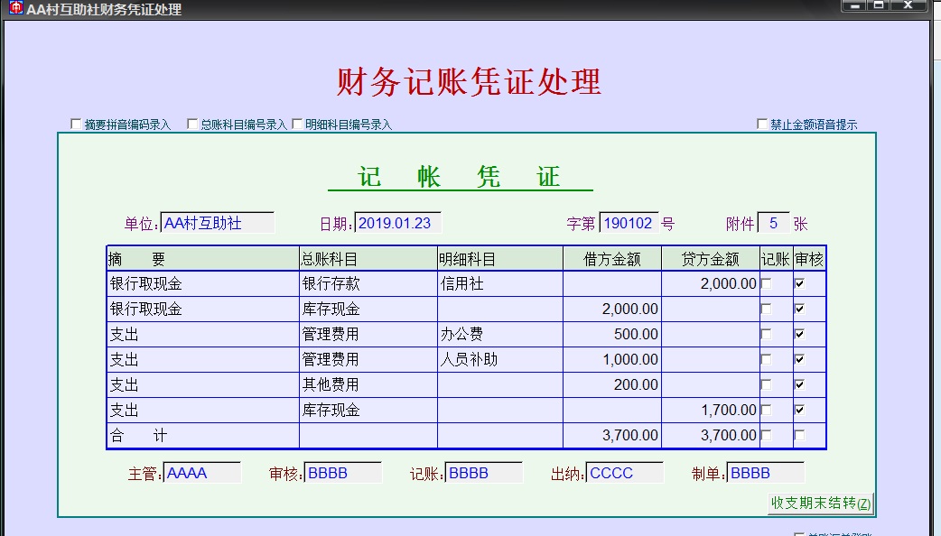941x536 pixels.
Task: Click the voucher number field 190102
Action: pyautogui.click(x=629, y=223)
